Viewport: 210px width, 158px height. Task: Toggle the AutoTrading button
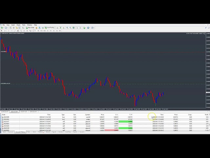tap(50, 28)
